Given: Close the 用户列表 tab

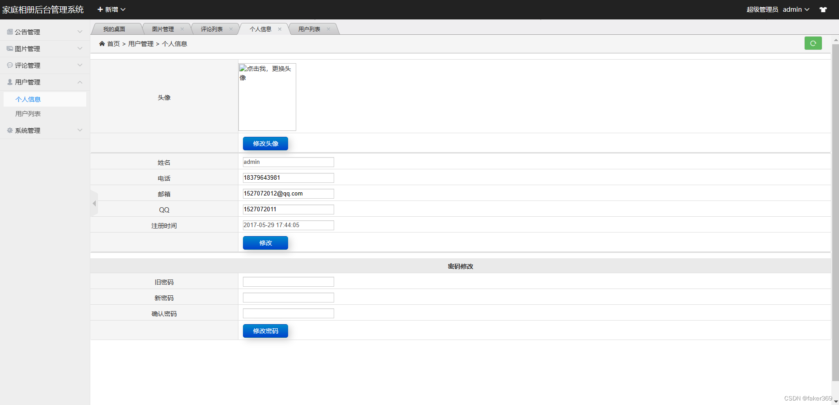Looking at the screenshot, I should pyautogui.click(x=329, y=29).
